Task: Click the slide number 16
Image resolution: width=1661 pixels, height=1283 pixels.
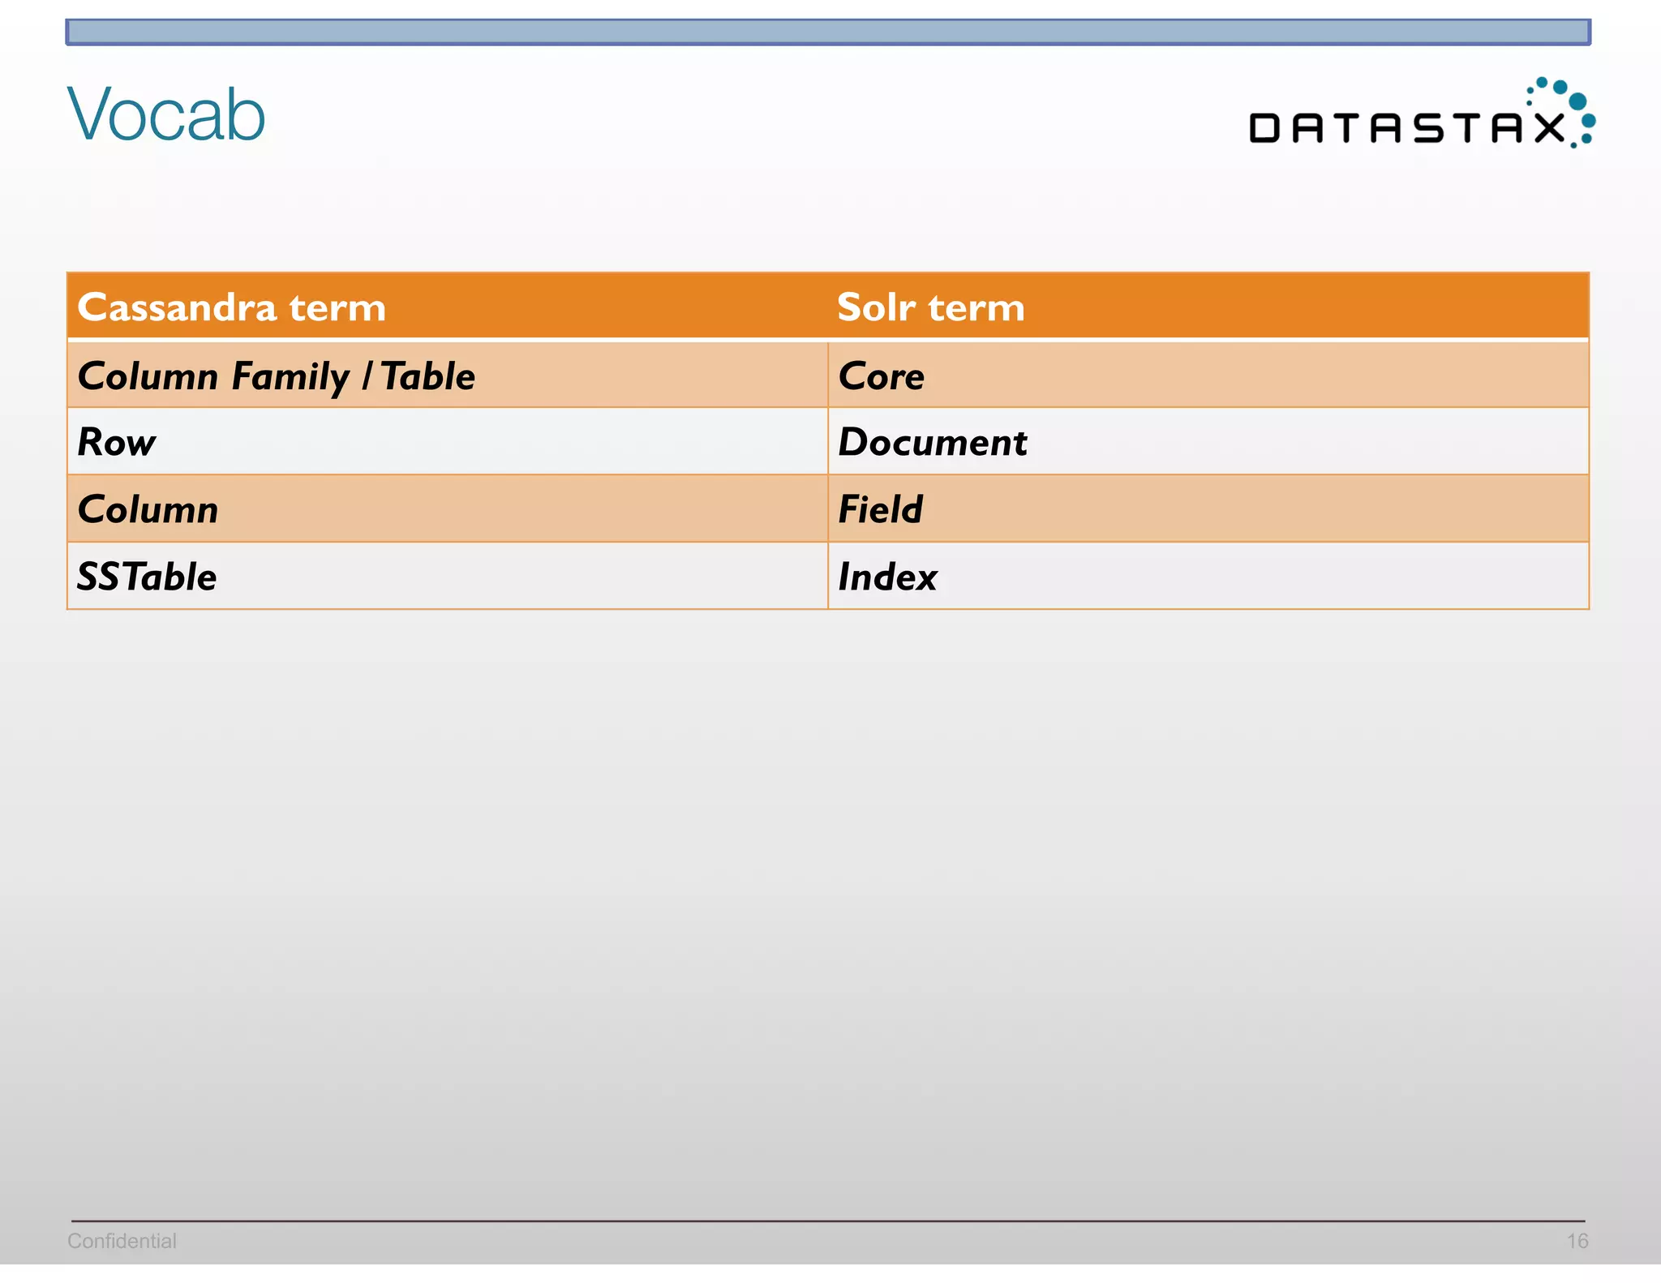Action: point(1577,1241)
